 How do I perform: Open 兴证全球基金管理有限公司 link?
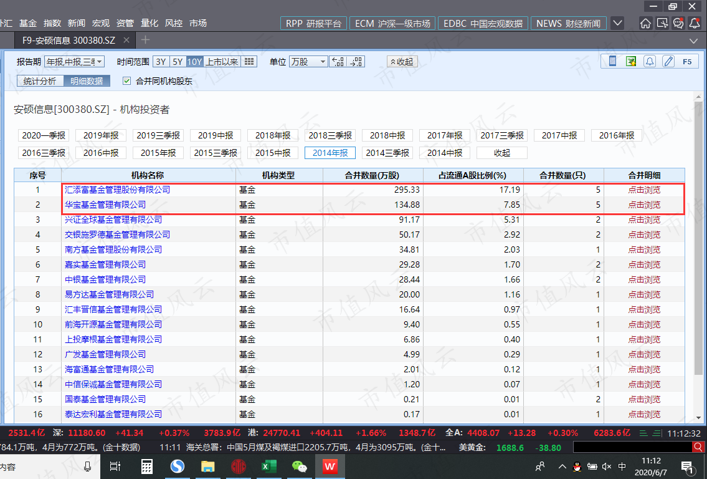[113, 220]
